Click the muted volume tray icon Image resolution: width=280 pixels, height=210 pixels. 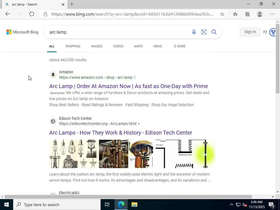[244, 205]
